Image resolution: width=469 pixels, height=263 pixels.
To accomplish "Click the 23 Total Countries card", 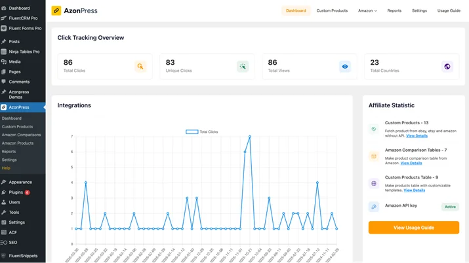I will tap(411, 67).
